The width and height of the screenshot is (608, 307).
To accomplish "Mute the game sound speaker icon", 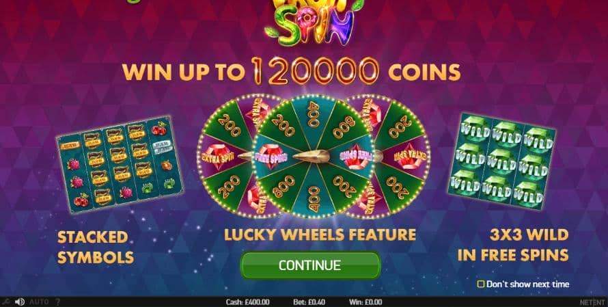I will [19, 302].
